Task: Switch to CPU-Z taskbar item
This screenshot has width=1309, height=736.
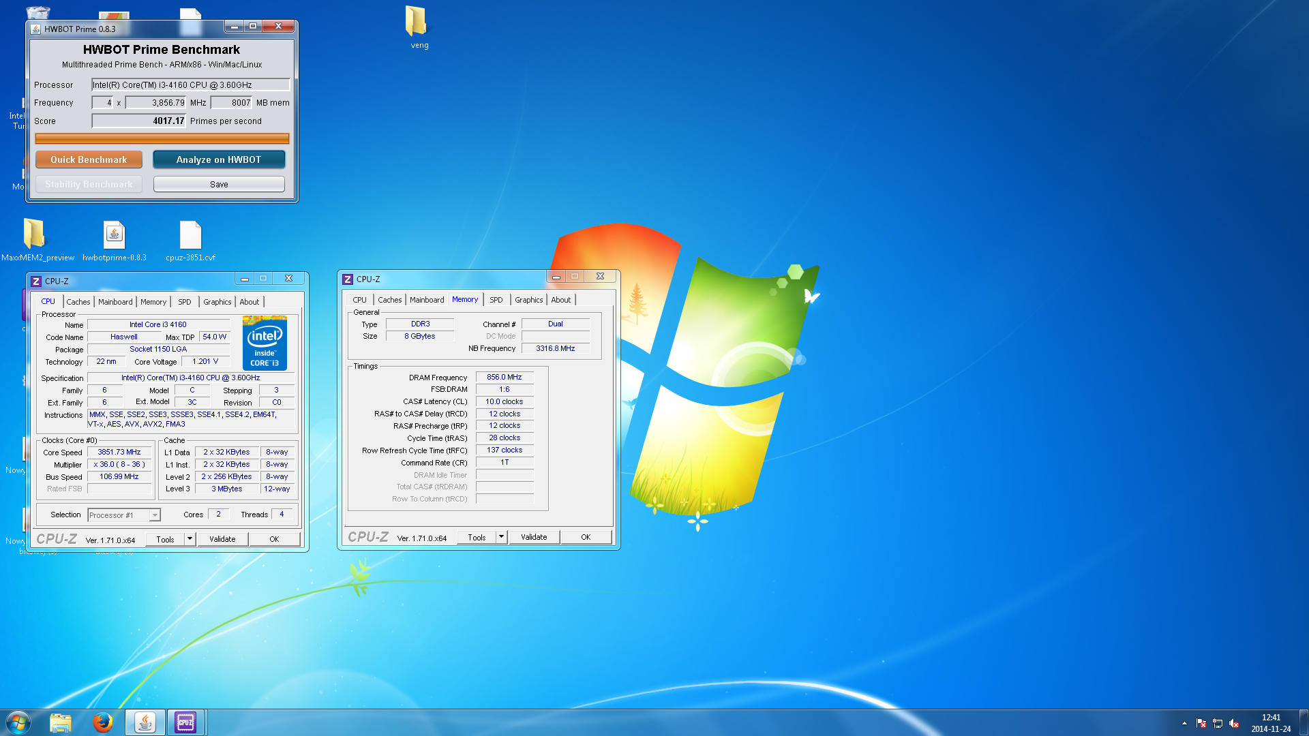Action: pos(185,722)
